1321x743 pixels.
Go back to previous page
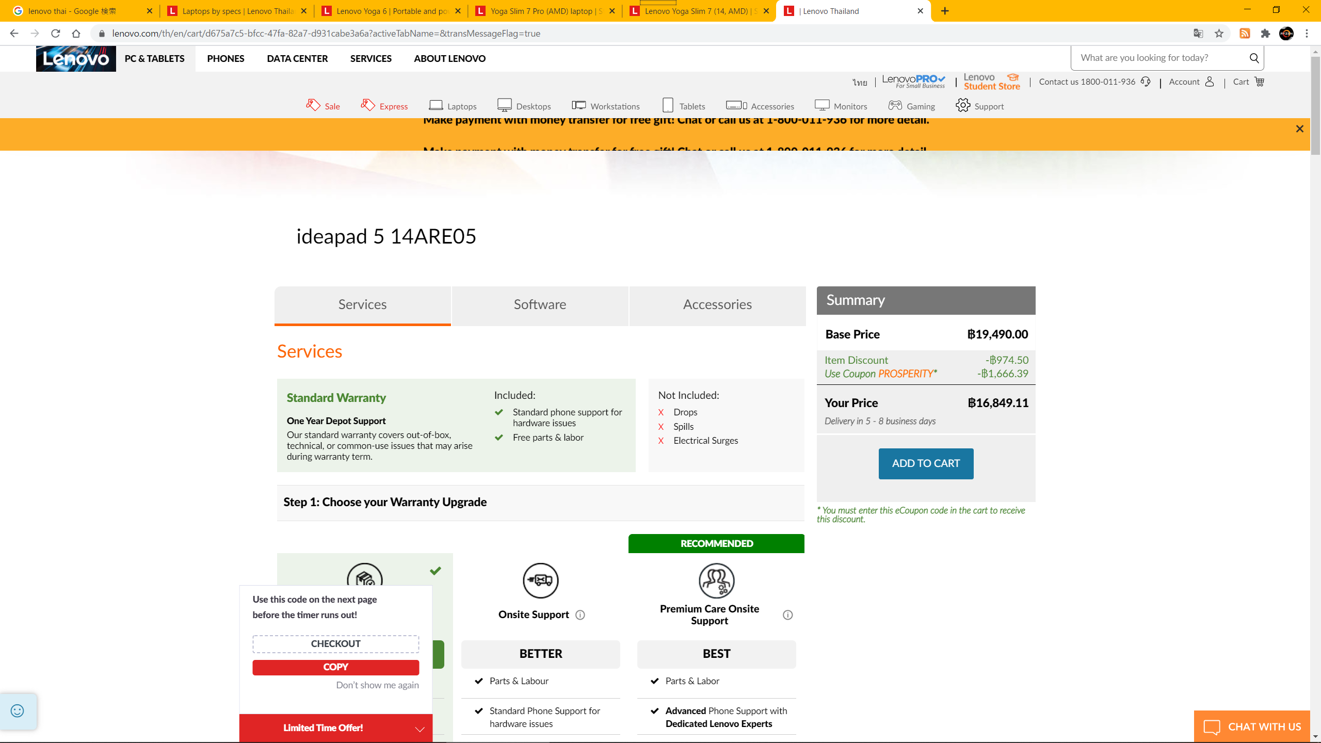tap(14, 34)
